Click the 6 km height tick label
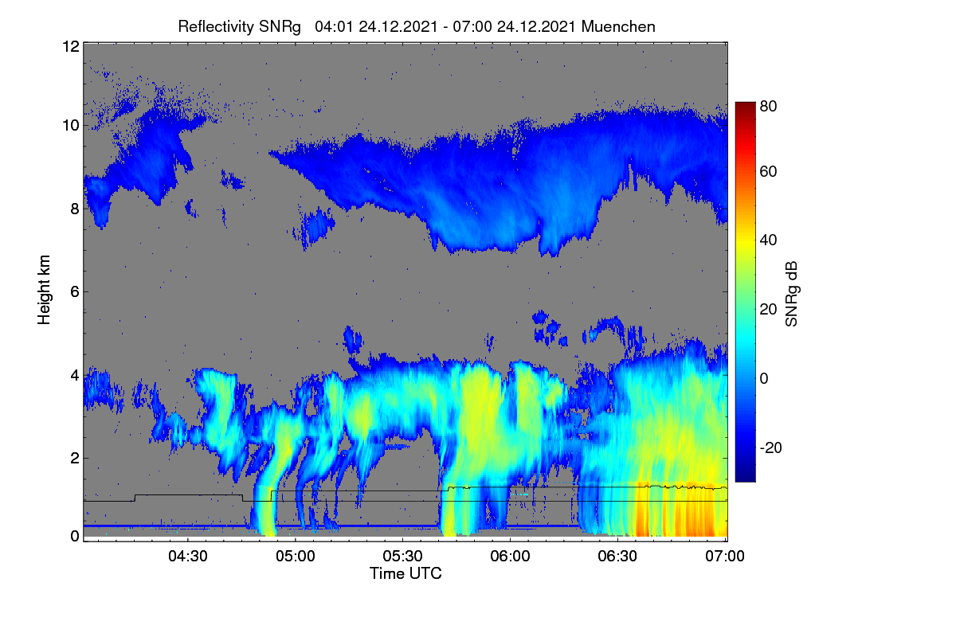Viewport: 956px width, 637px height. pyautogui.click(x=75, y=291)
